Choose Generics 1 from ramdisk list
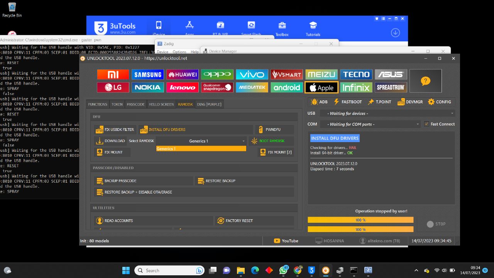The image size is (494, 278). pos(201,149)
